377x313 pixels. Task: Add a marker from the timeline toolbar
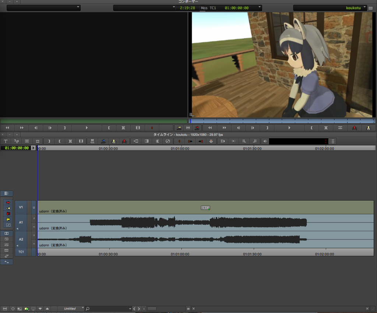coord(179,141)
